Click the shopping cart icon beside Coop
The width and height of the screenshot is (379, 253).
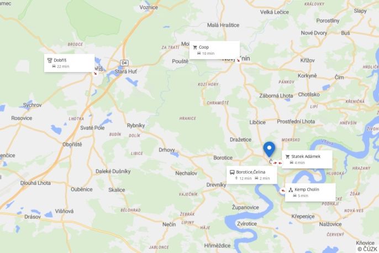195,47
